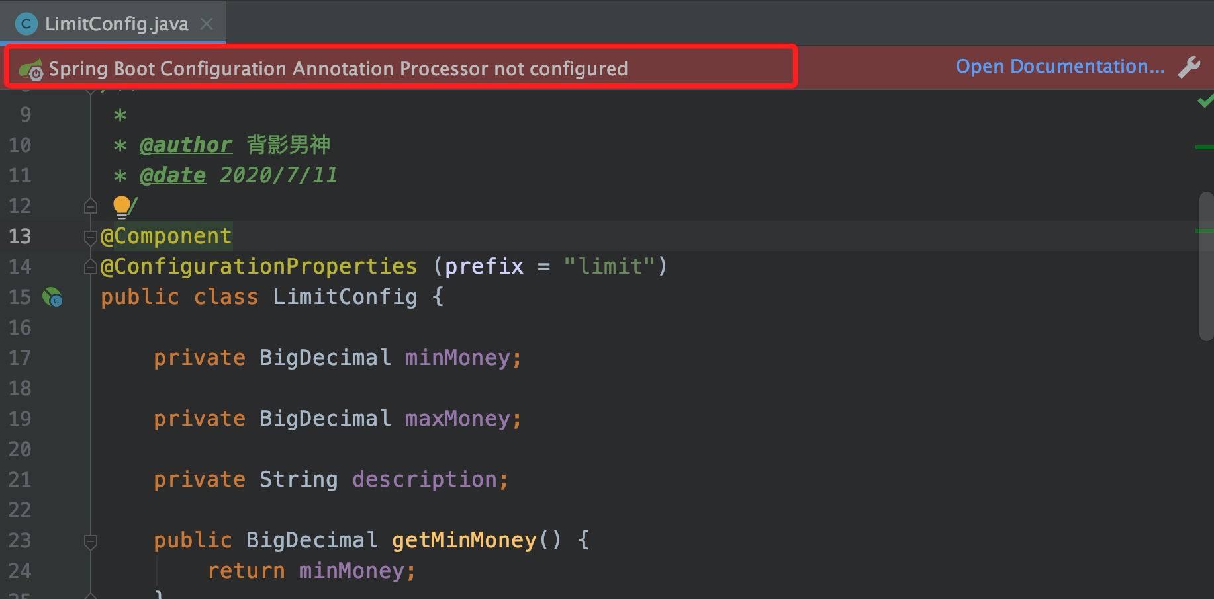Close the LimitConfig.java tab

207,24
